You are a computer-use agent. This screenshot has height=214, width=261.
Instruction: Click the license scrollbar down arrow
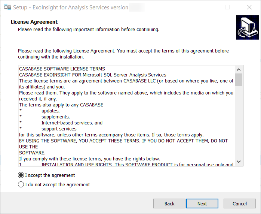coord(239,162)
